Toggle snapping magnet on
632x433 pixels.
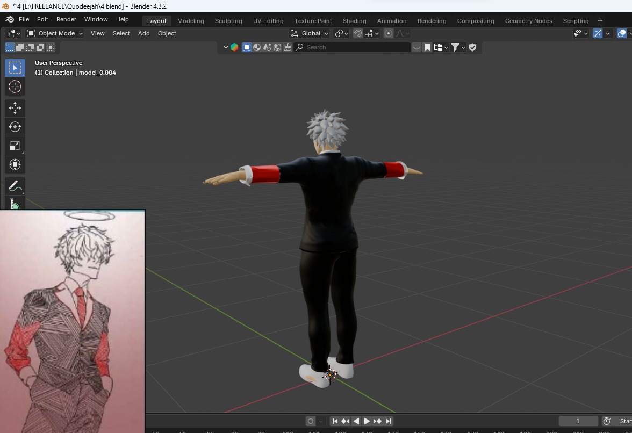359,33
